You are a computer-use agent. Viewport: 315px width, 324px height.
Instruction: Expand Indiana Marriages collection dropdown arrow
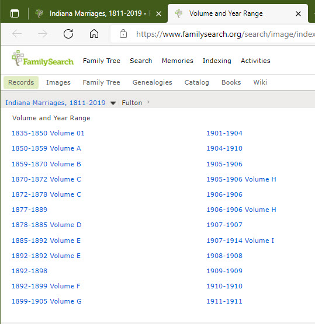tap(113, 103)
